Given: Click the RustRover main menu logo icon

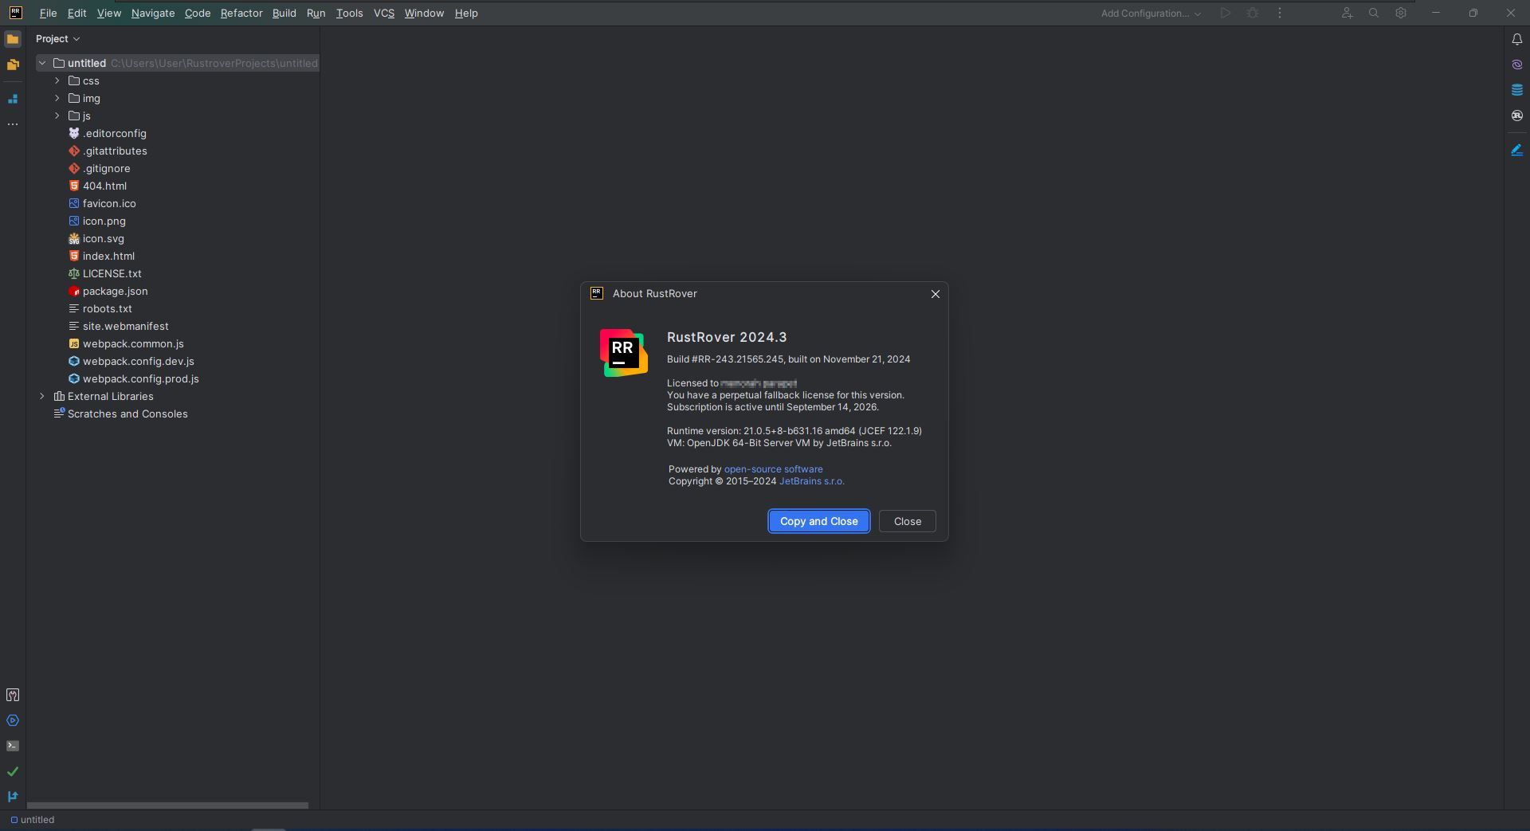Looking at the screenshot, I should tap(15, 13).
